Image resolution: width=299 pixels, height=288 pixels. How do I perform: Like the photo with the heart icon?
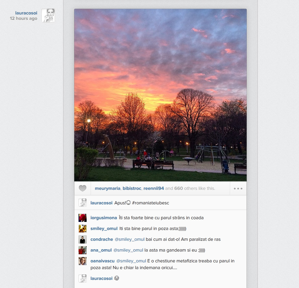[83, 188]
